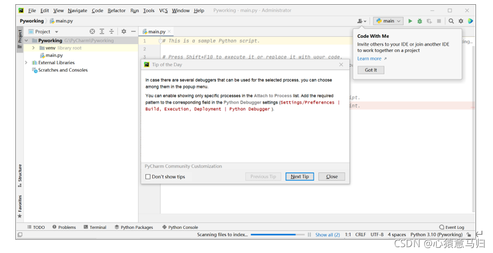Collapse the Pyworking project root
The height and width of the screenshot is (253, 493).
click(x=27, y=40)
